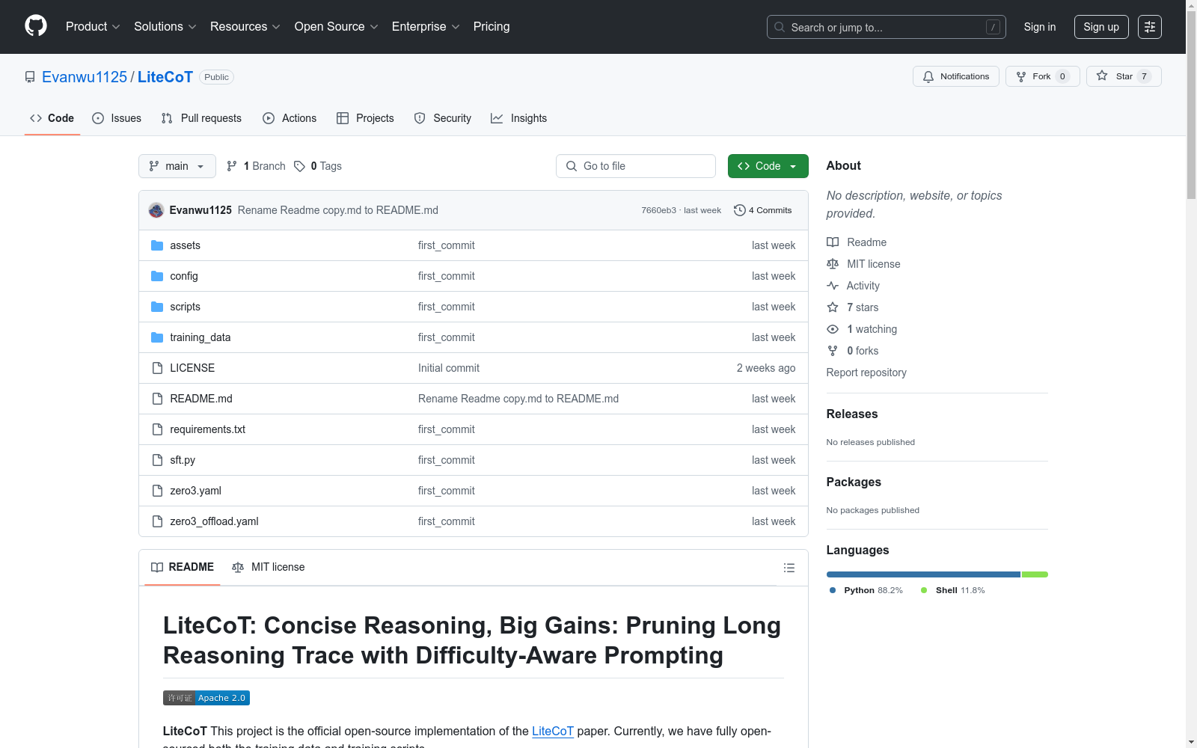Viewport: 1197px width, 748px height.
Task: Click the Shell segment of languages bar
Action: [1035, 574]
